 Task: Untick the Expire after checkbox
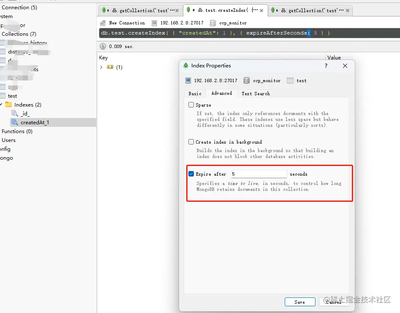[191, 174]
